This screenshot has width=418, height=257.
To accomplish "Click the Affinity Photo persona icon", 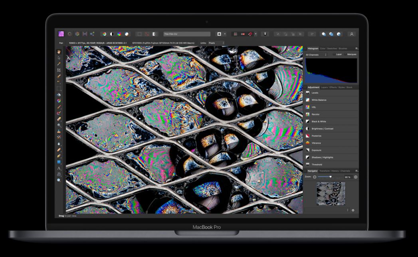I will (x=61, y=34).
